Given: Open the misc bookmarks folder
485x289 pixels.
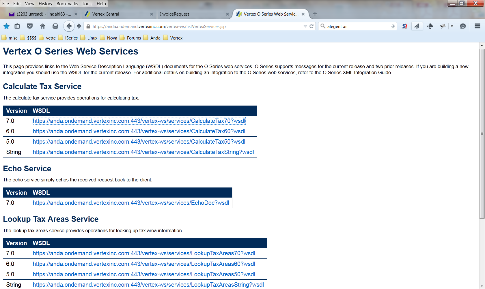Looking at the screenshot, I should click(x=10, y=38).
